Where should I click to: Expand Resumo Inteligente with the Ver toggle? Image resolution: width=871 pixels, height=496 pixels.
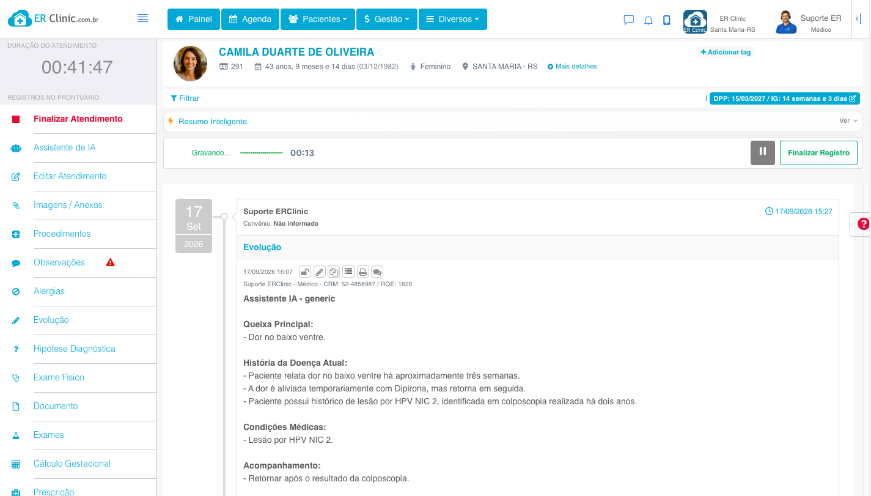(848, 121)
